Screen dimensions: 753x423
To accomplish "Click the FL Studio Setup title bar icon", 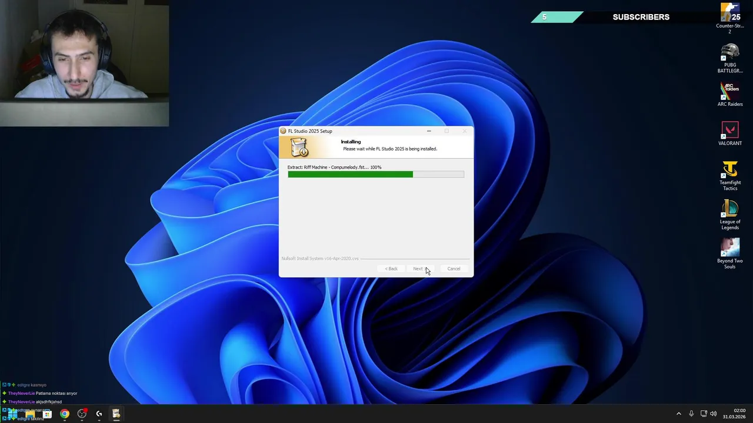I will pos(284,131).
